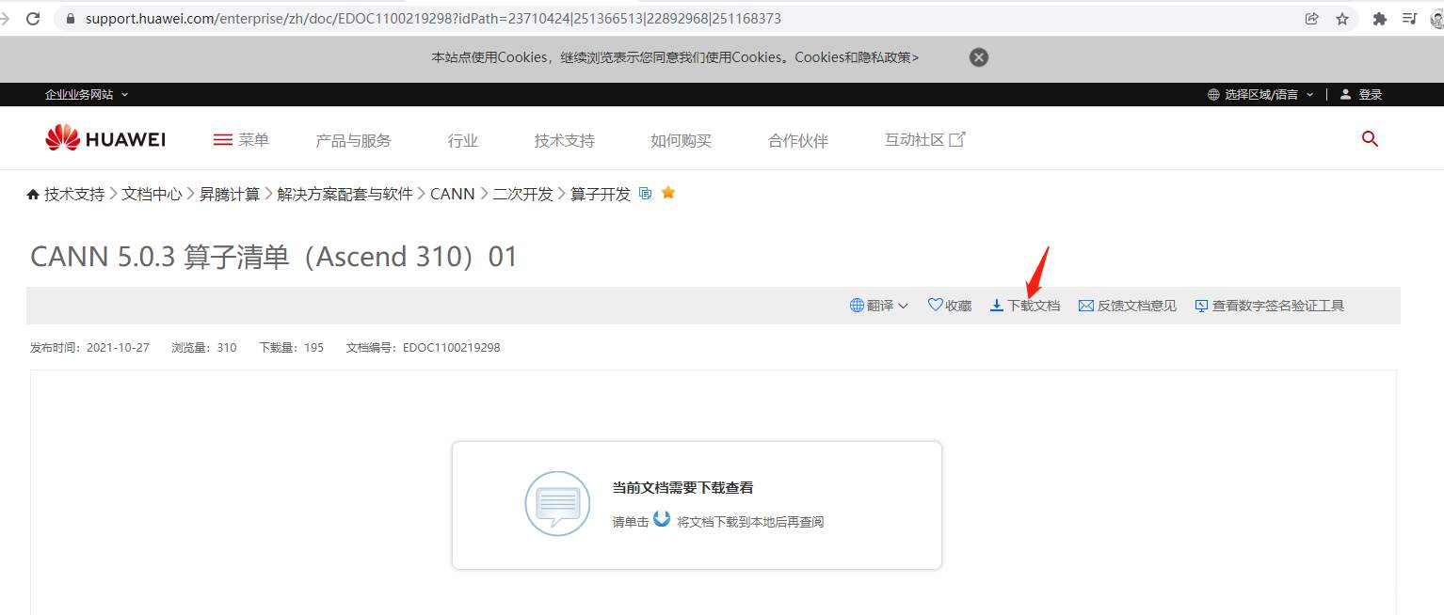Open the 互动社区 external link
This screenshot has height=615, width=1444.
[925, 140]
